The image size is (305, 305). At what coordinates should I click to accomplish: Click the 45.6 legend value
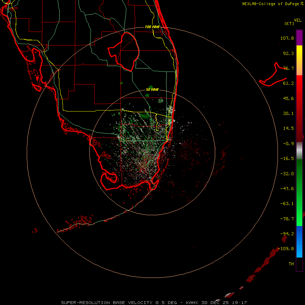tap(288, 98)
